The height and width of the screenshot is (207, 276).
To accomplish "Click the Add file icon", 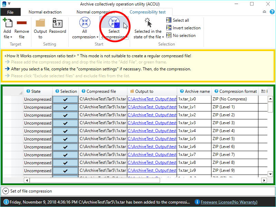I will coord(7,23).
